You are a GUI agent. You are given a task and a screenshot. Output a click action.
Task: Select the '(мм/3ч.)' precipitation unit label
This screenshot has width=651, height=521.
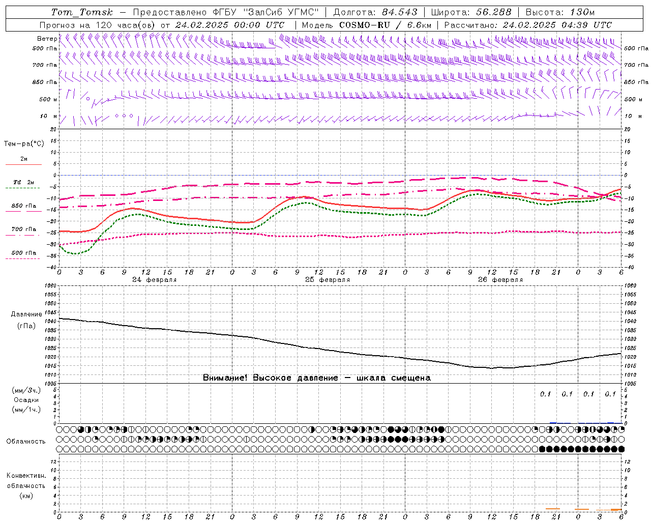(26, 390)
